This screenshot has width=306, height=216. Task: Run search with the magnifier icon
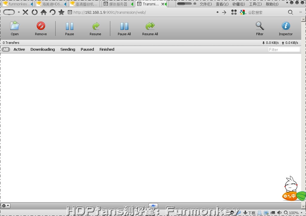pos(290,12)
